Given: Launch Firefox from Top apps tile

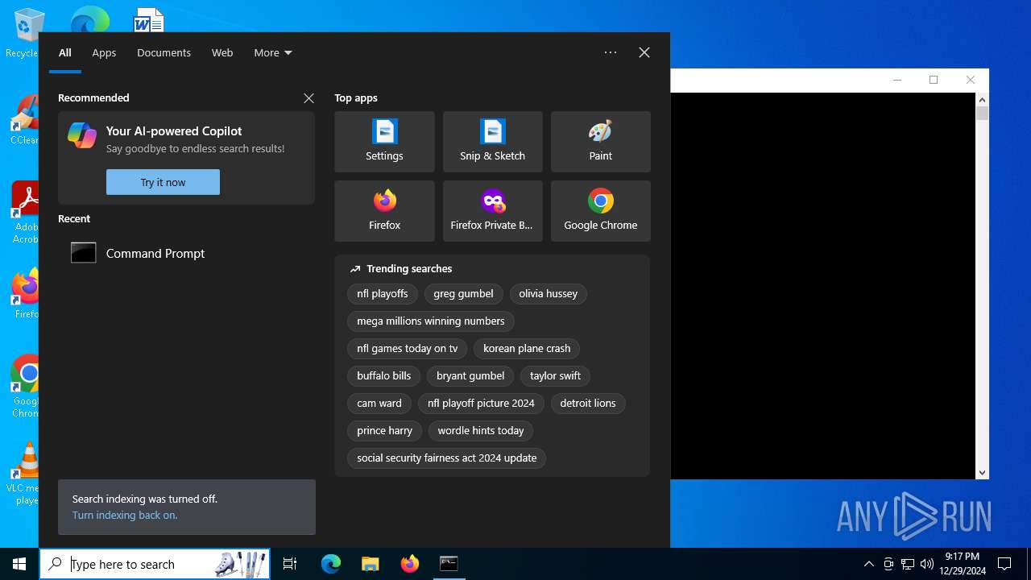Looking at the screenshot, I should click(384, 211).
